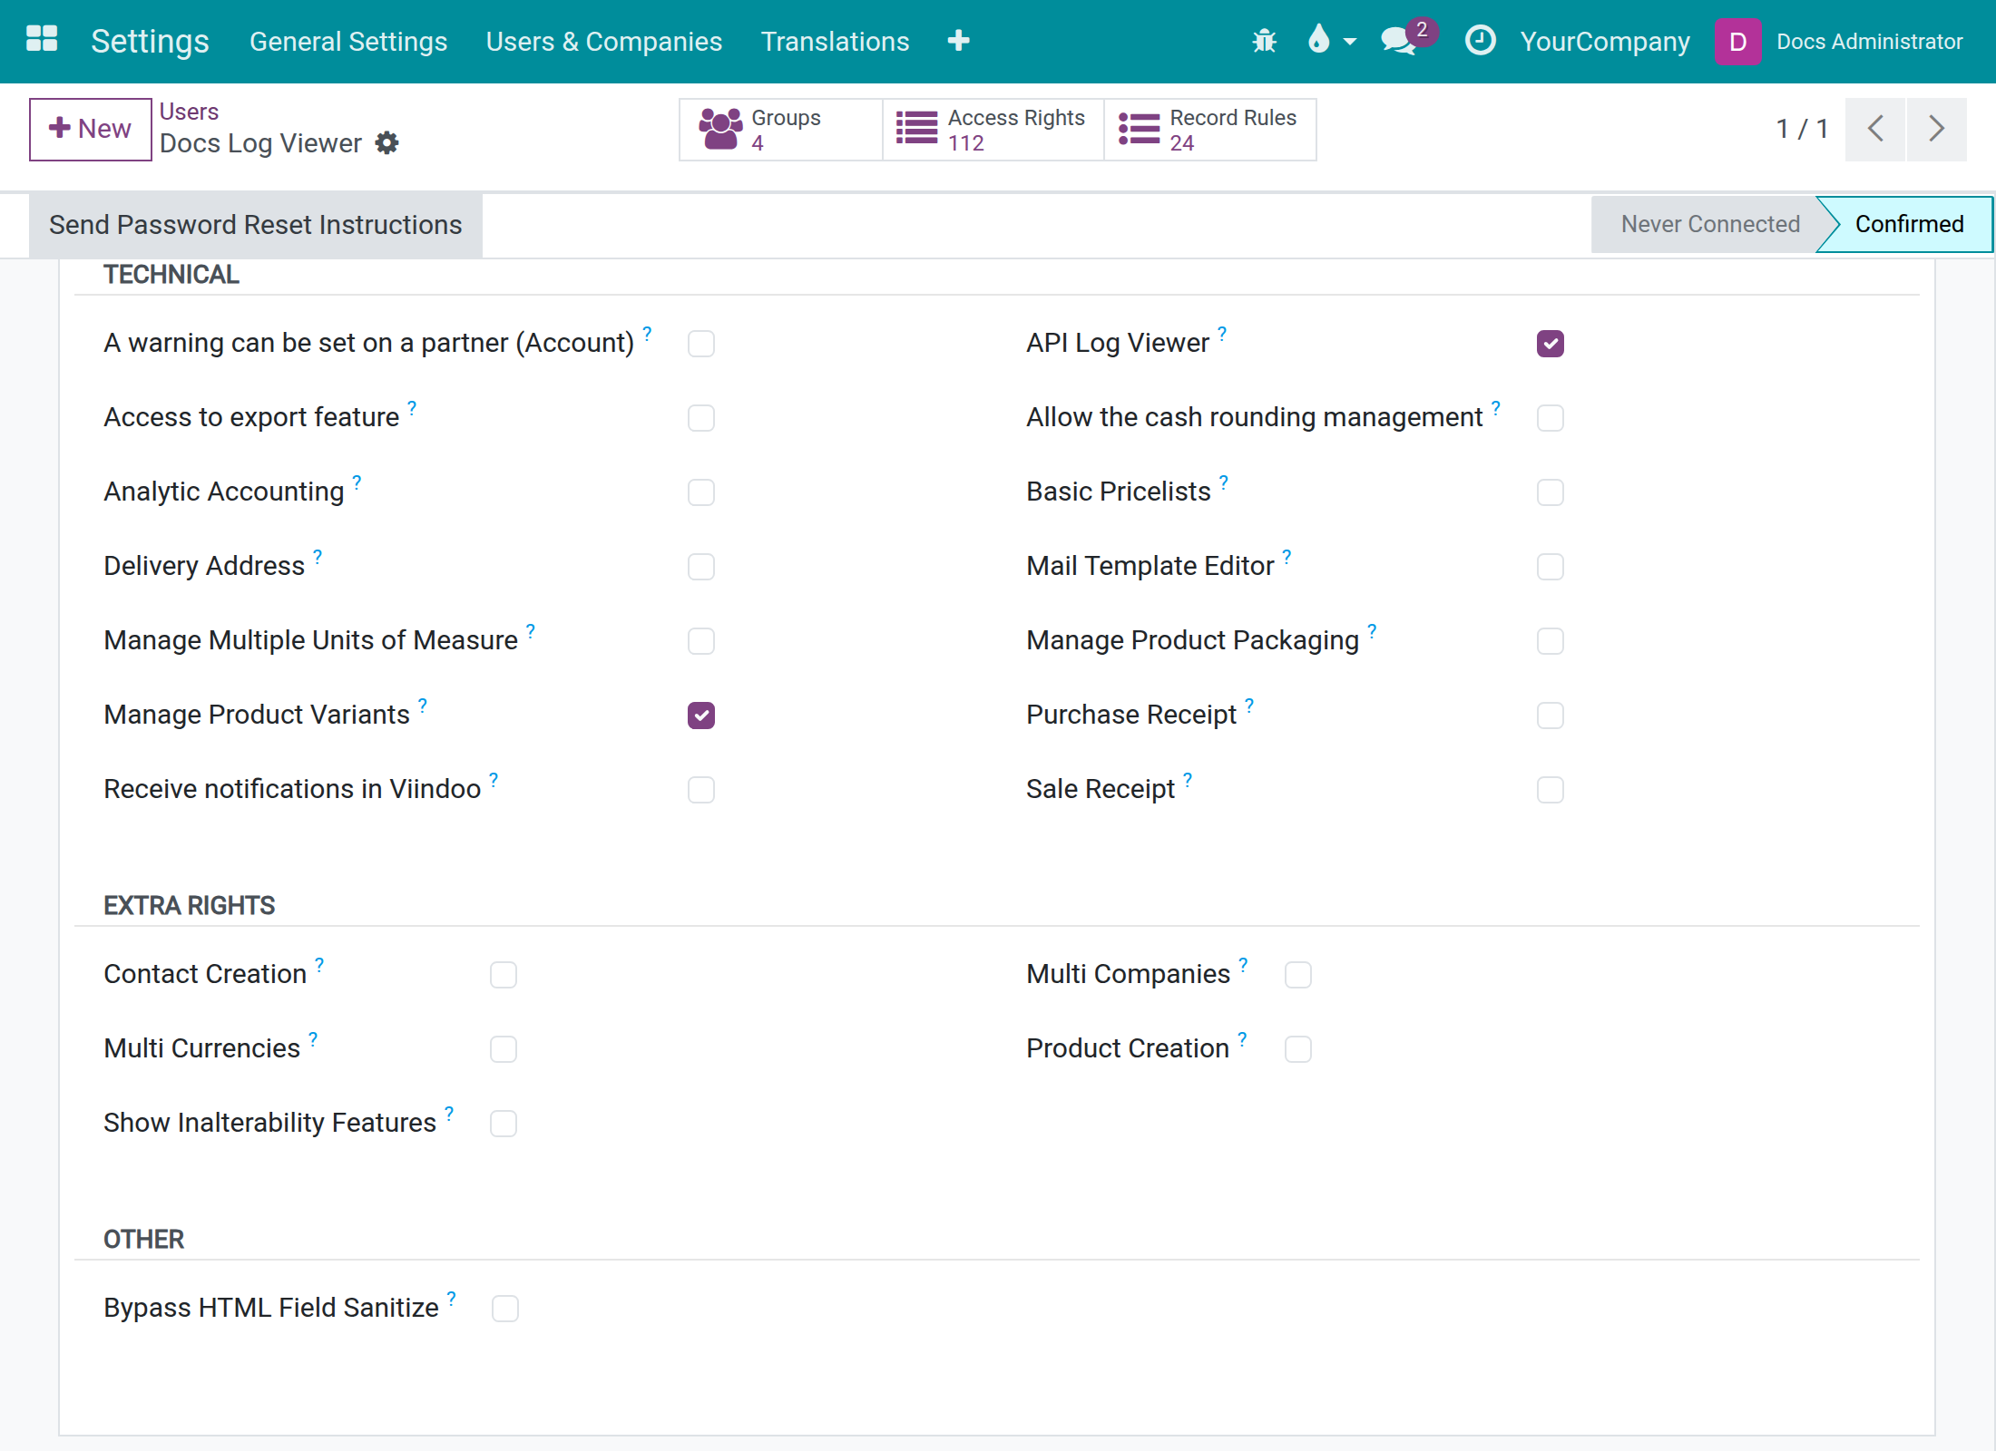Click the Settings app title

click(x=150, y=42)
